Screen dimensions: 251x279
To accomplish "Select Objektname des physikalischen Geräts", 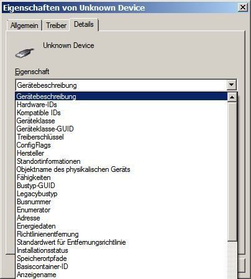I will (x=121, y=169).
